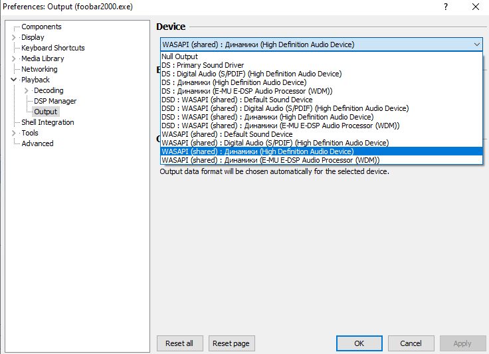
Task: Open the DSP Manager page
Action: (x=55, y=101)
